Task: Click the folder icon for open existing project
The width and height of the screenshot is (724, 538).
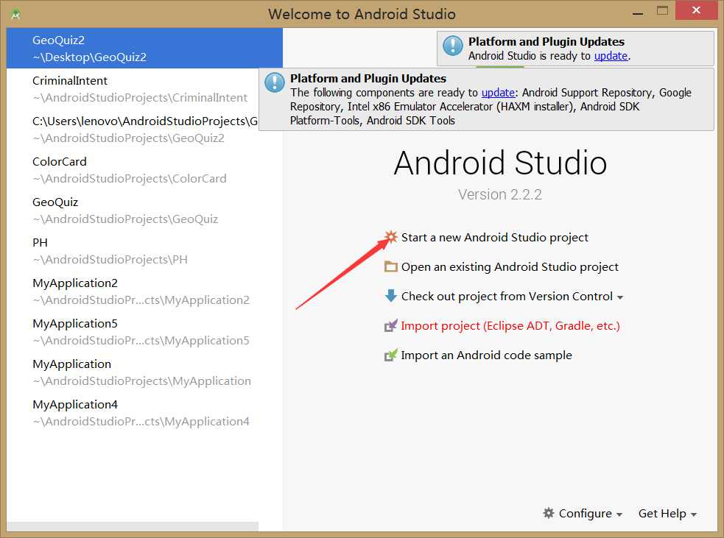Action: coord(390,266)
